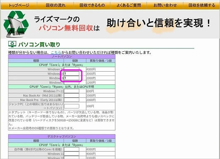Click quantity field for Mac Book Air row
Screen dimensions: 220x159
coord(71,96)
